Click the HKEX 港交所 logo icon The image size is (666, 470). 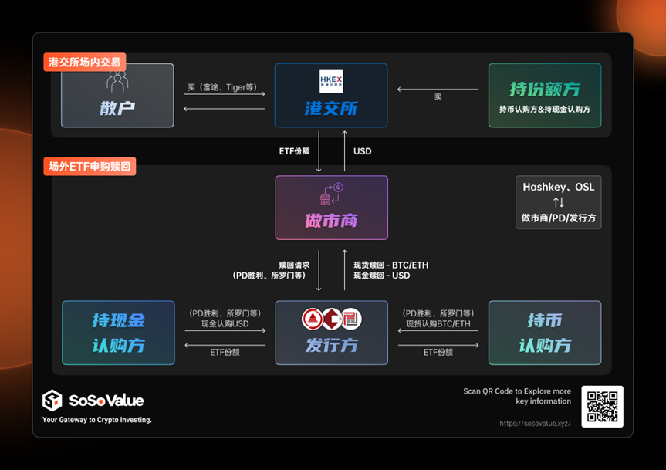[x=331, y=79]
